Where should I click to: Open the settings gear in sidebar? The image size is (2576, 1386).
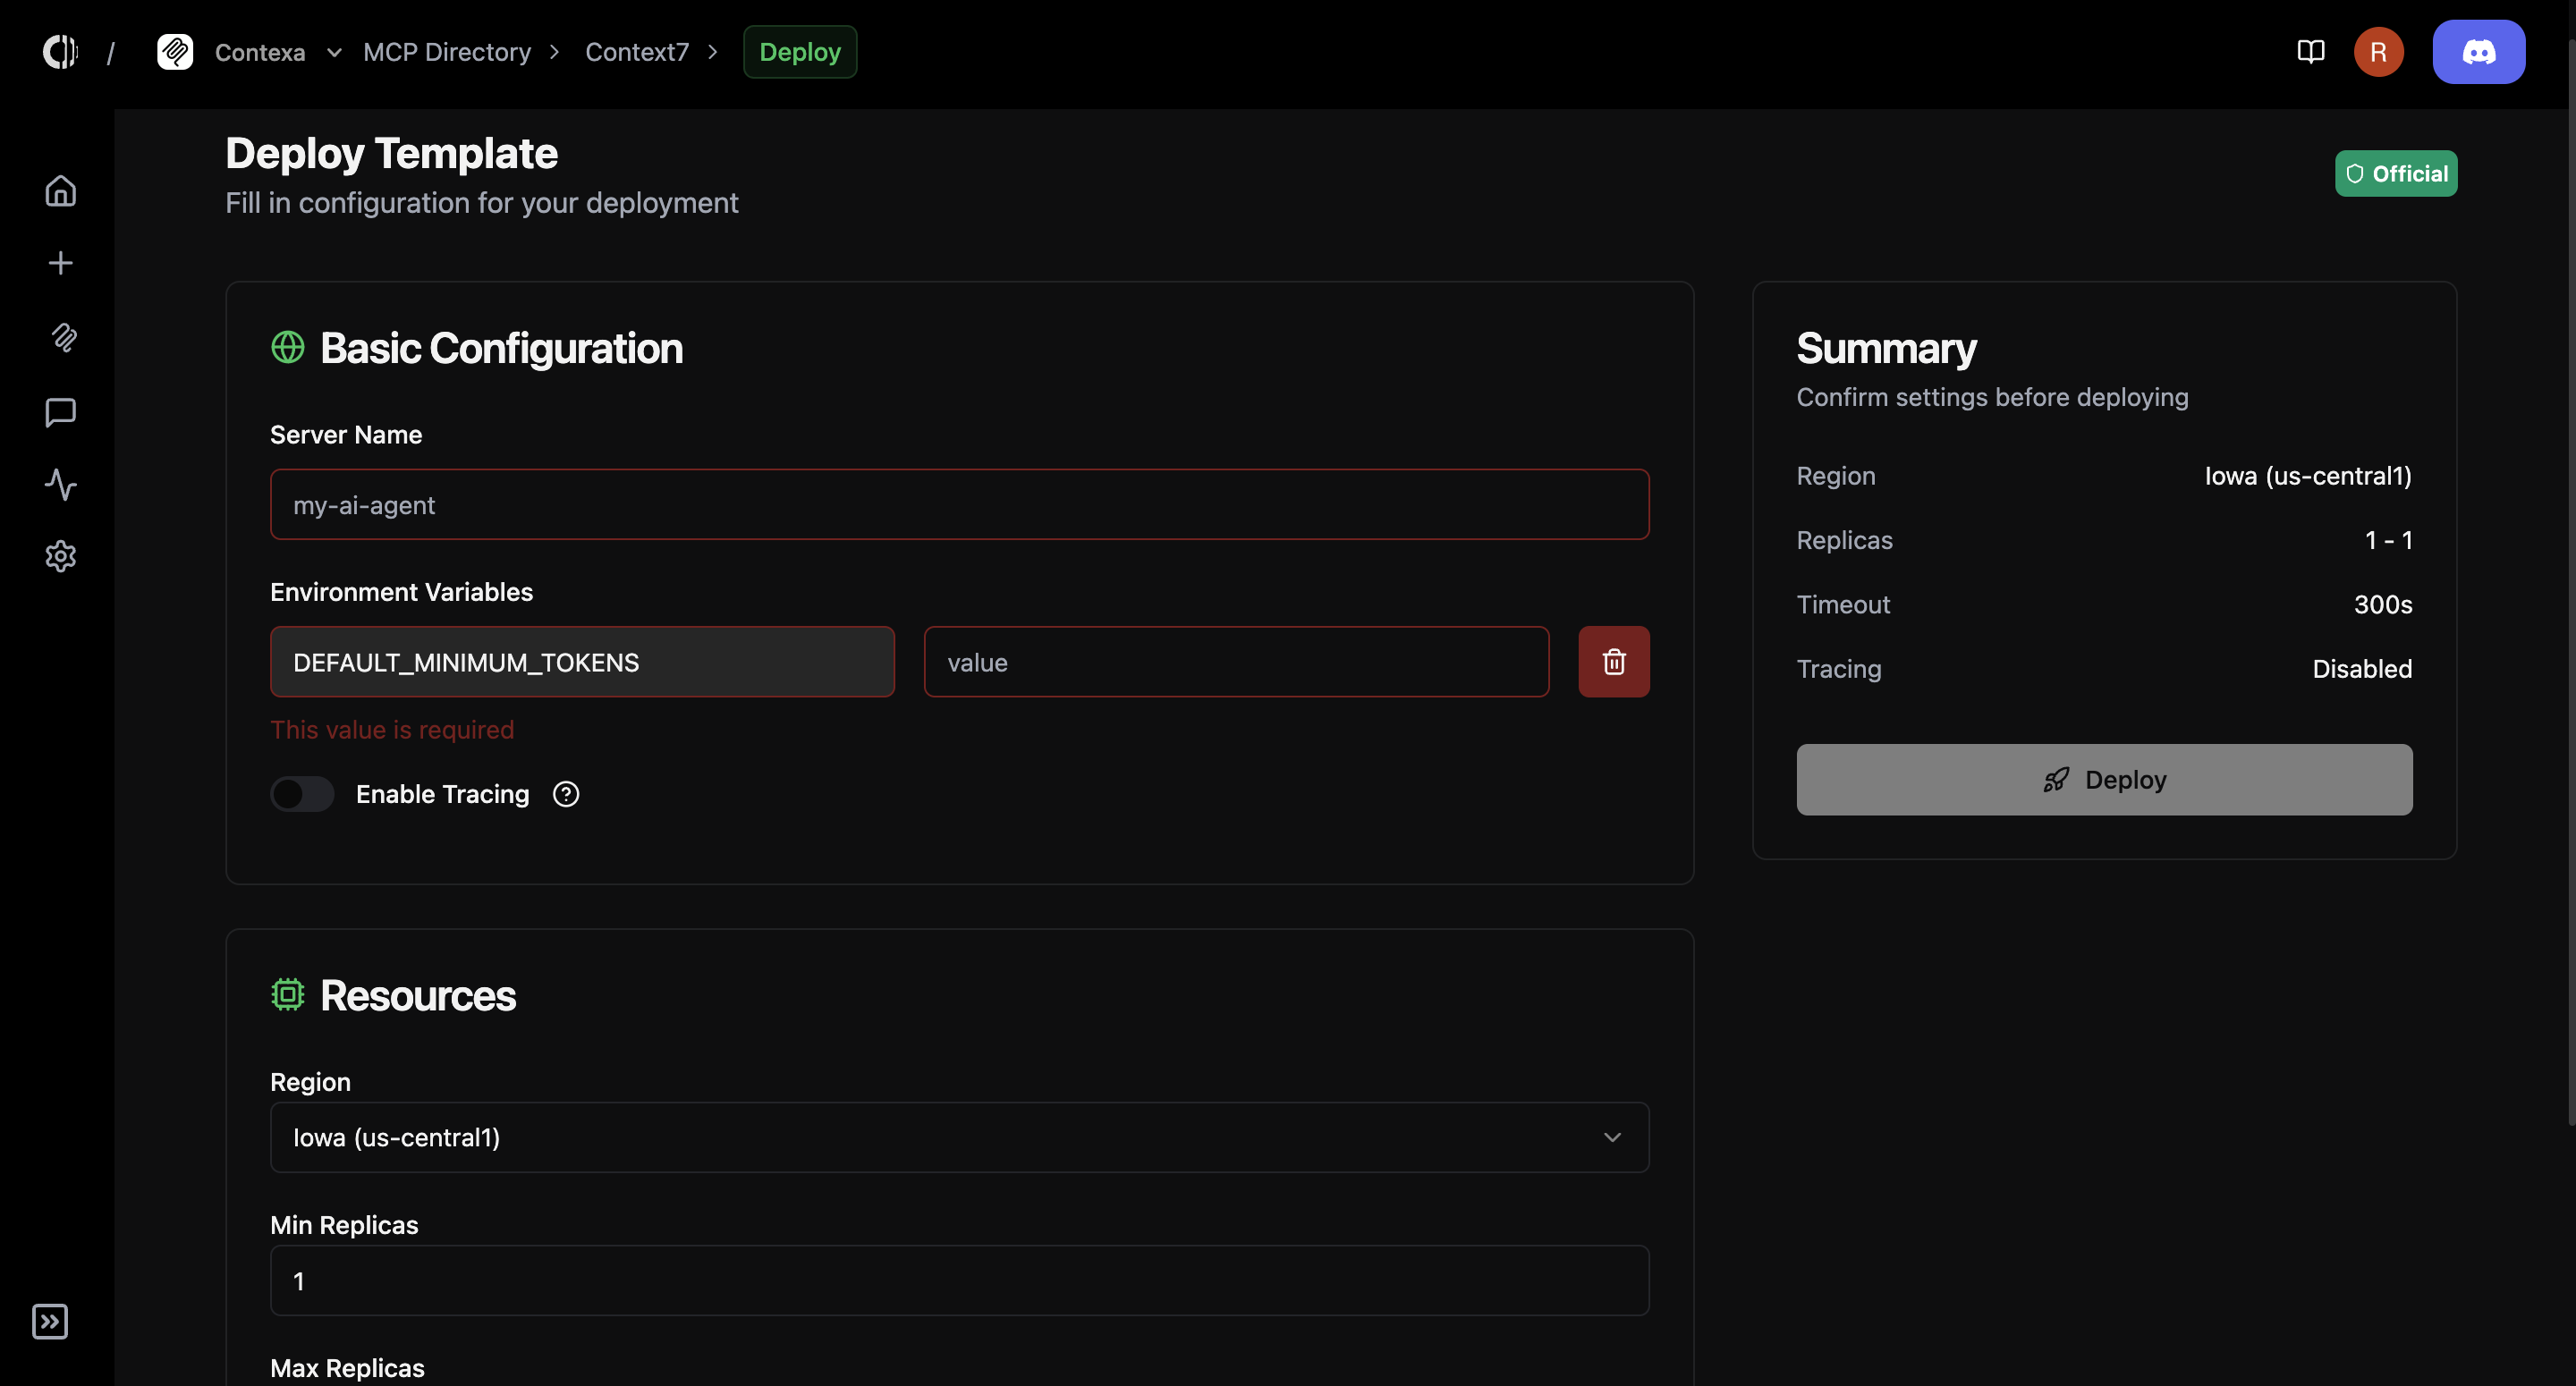[60, 556]
